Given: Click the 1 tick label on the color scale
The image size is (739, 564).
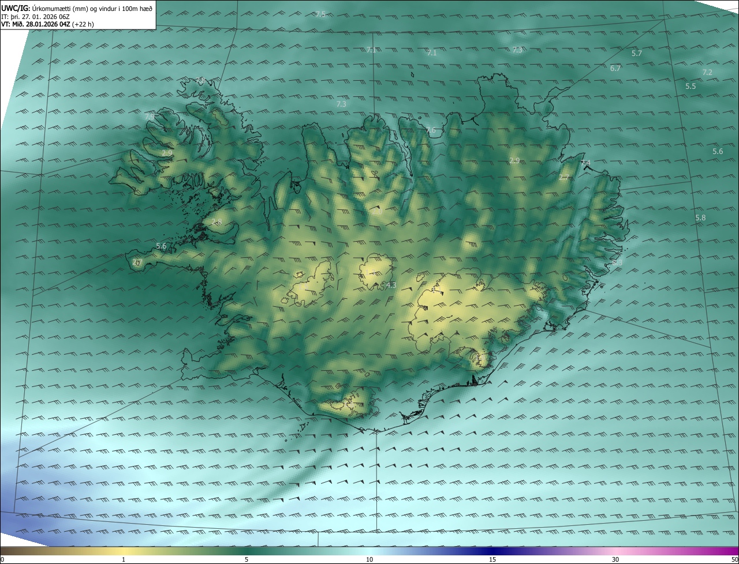Looking at the screenshot, I should 124,559.
